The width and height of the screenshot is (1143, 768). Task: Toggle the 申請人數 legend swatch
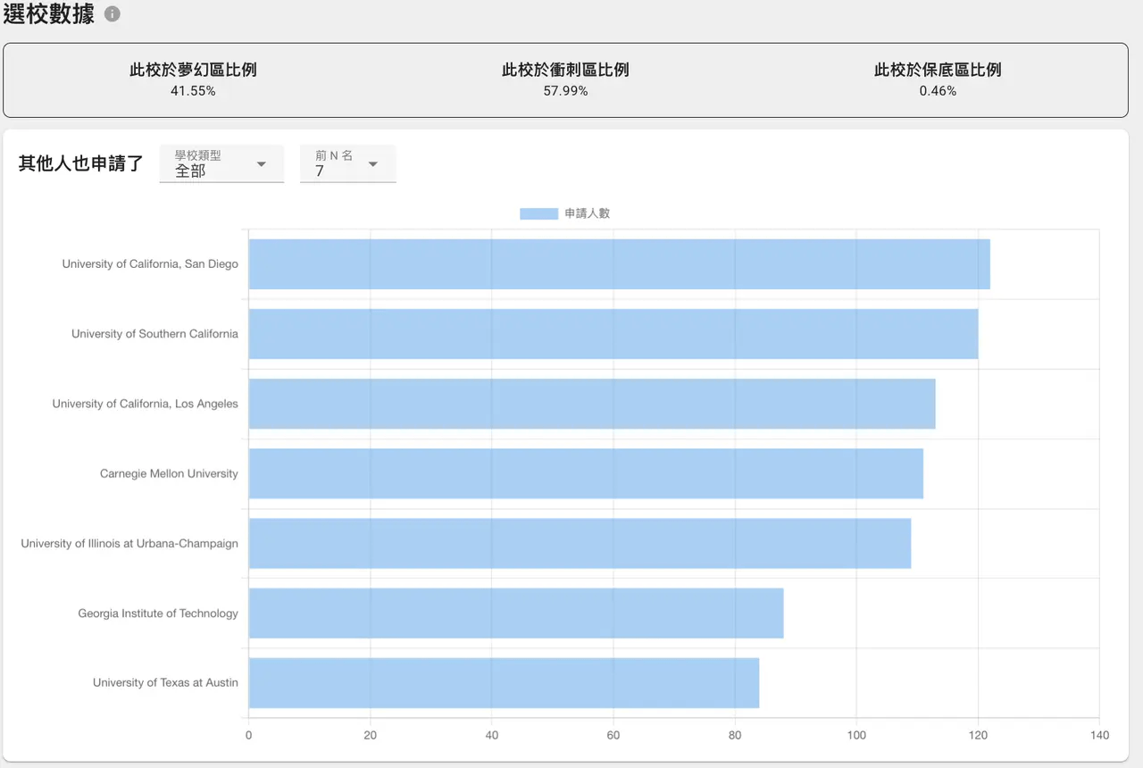(538, 213)
